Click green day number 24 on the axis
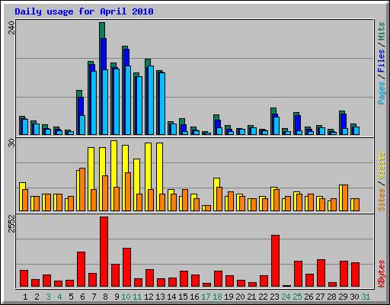Screen dimensions: 390x305 tap(286, 297)
